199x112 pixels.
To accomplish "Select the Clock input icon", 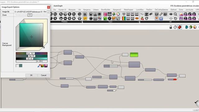I will tap(109, 18).
